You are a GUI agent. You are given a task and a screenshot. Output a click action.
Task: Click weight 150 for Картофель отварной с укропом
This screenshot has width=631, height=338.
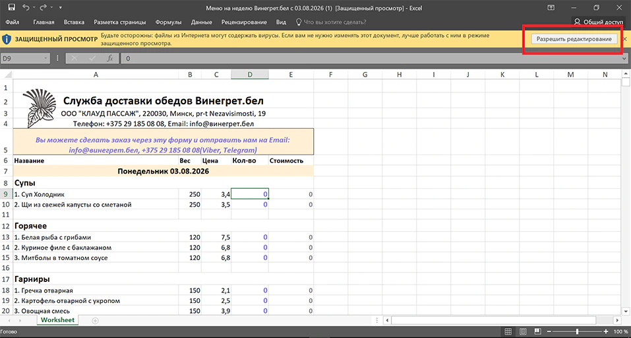190,301
